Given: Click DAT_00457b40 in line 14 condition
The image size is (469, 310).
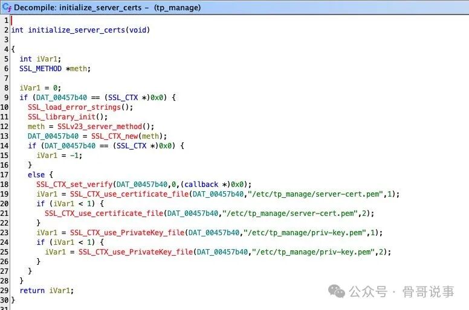Looking at the screenshot, I should (x=70, y=145).
